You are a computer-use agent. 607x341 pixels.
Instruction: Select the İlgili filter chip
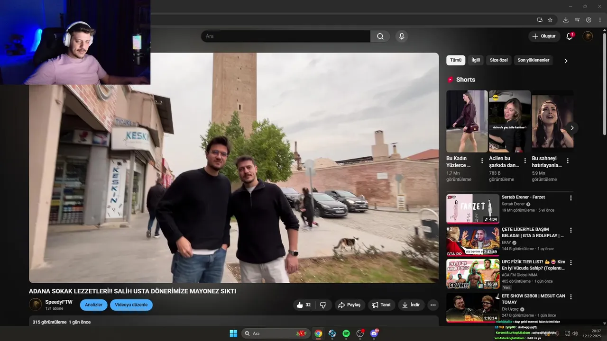pyautogui.click(x=476, y=61)
